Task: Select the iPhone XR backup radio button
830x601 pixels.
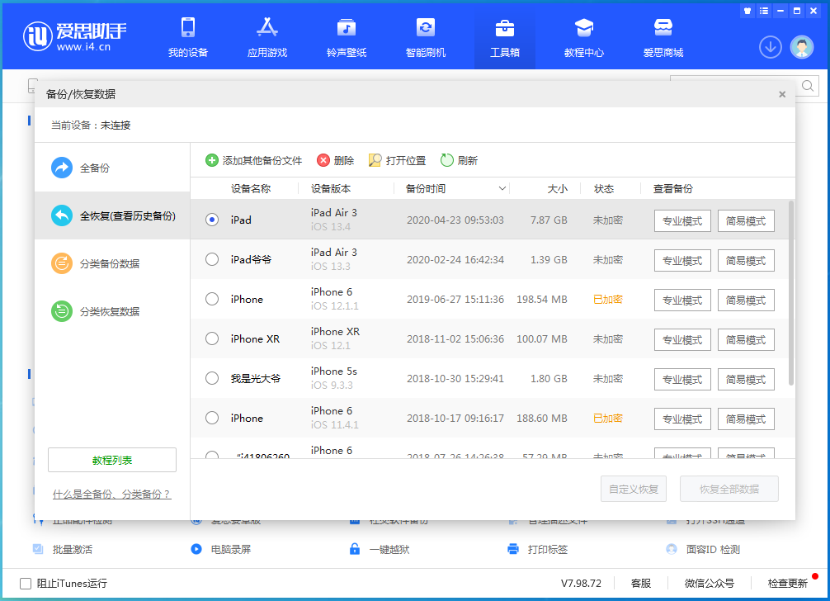Action: 212,338
